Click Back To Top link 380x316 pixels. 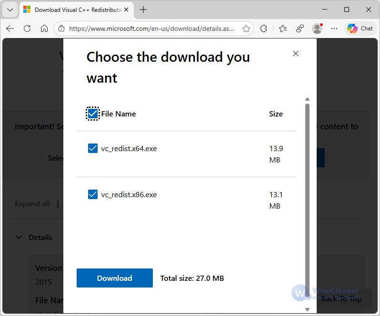341,299
